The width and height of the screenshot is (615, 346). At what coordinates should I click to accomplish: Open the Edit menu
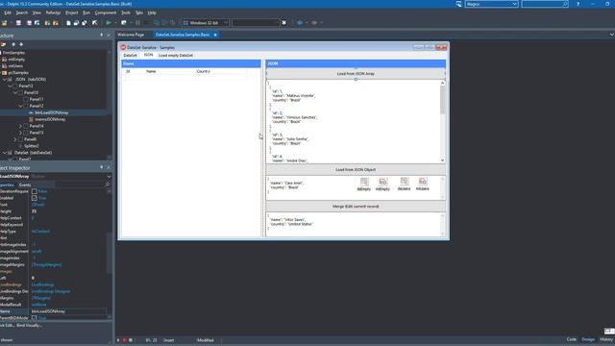8,12
